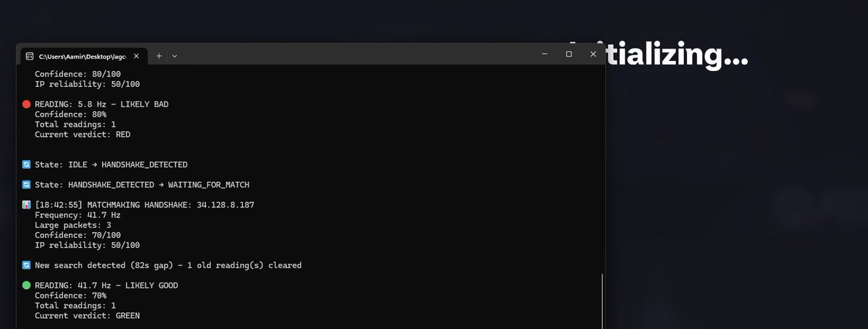Select the terminal tab titled C:\Users\Aamir\Desktop
This screenshot has width=868, height=329.
pos(83,56)
